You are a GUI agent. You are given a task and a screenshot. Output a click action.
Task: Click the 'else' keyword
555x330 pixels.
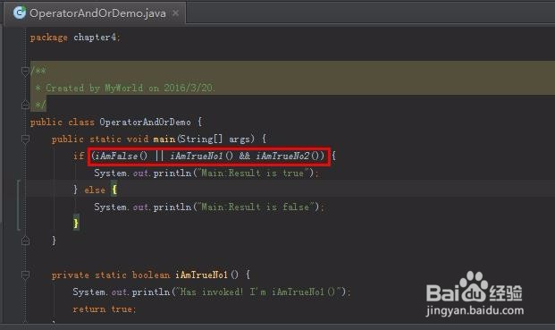click(x=95, y=190)
